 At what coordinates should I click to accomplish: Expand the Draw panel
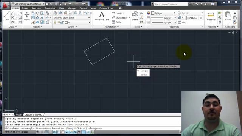[x=12, y=27]
